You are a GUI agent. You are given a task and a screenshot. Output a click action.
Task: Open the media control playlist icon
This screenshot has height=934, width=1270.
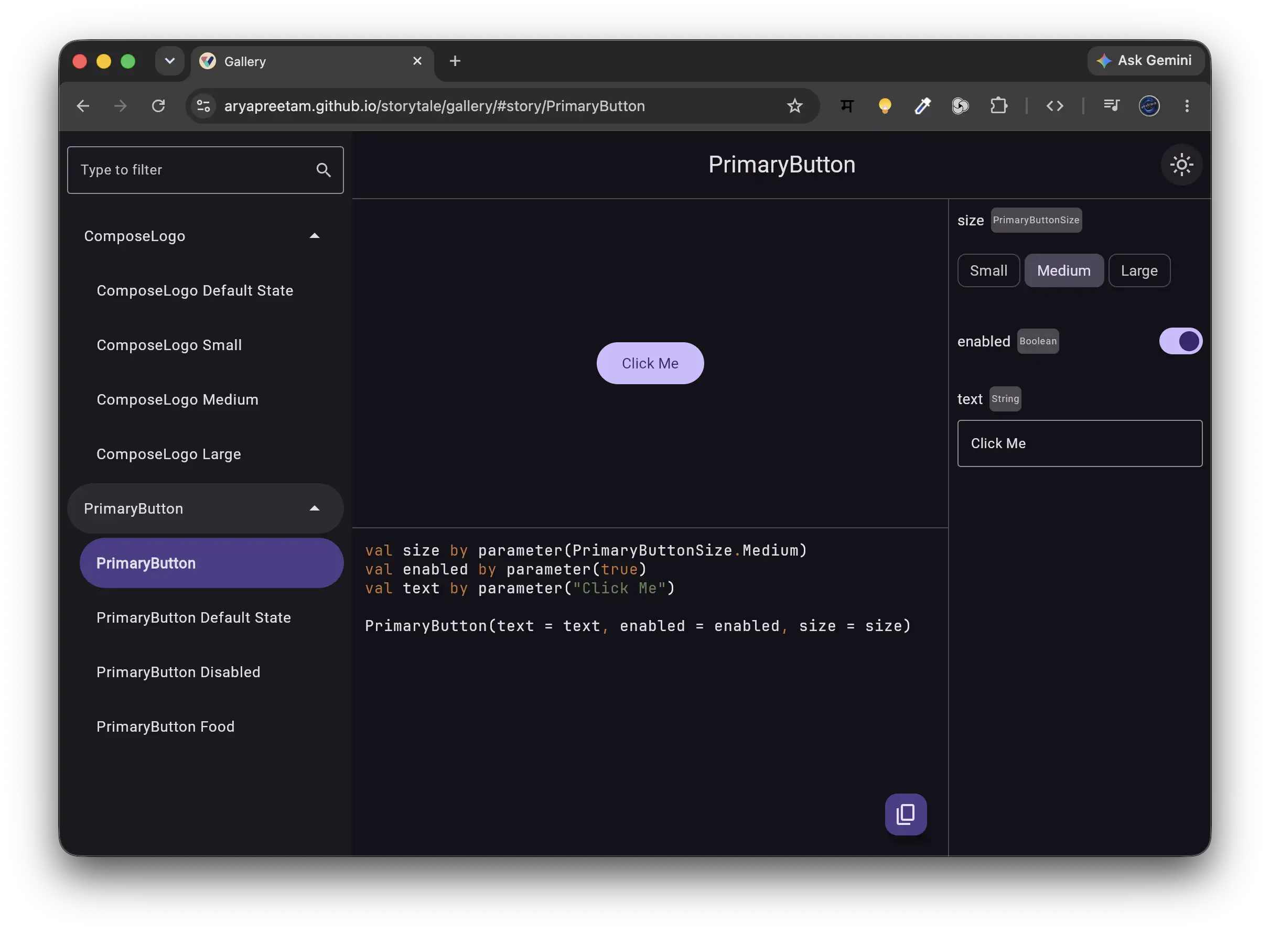pyautogui.click(x=1111, y=106)
